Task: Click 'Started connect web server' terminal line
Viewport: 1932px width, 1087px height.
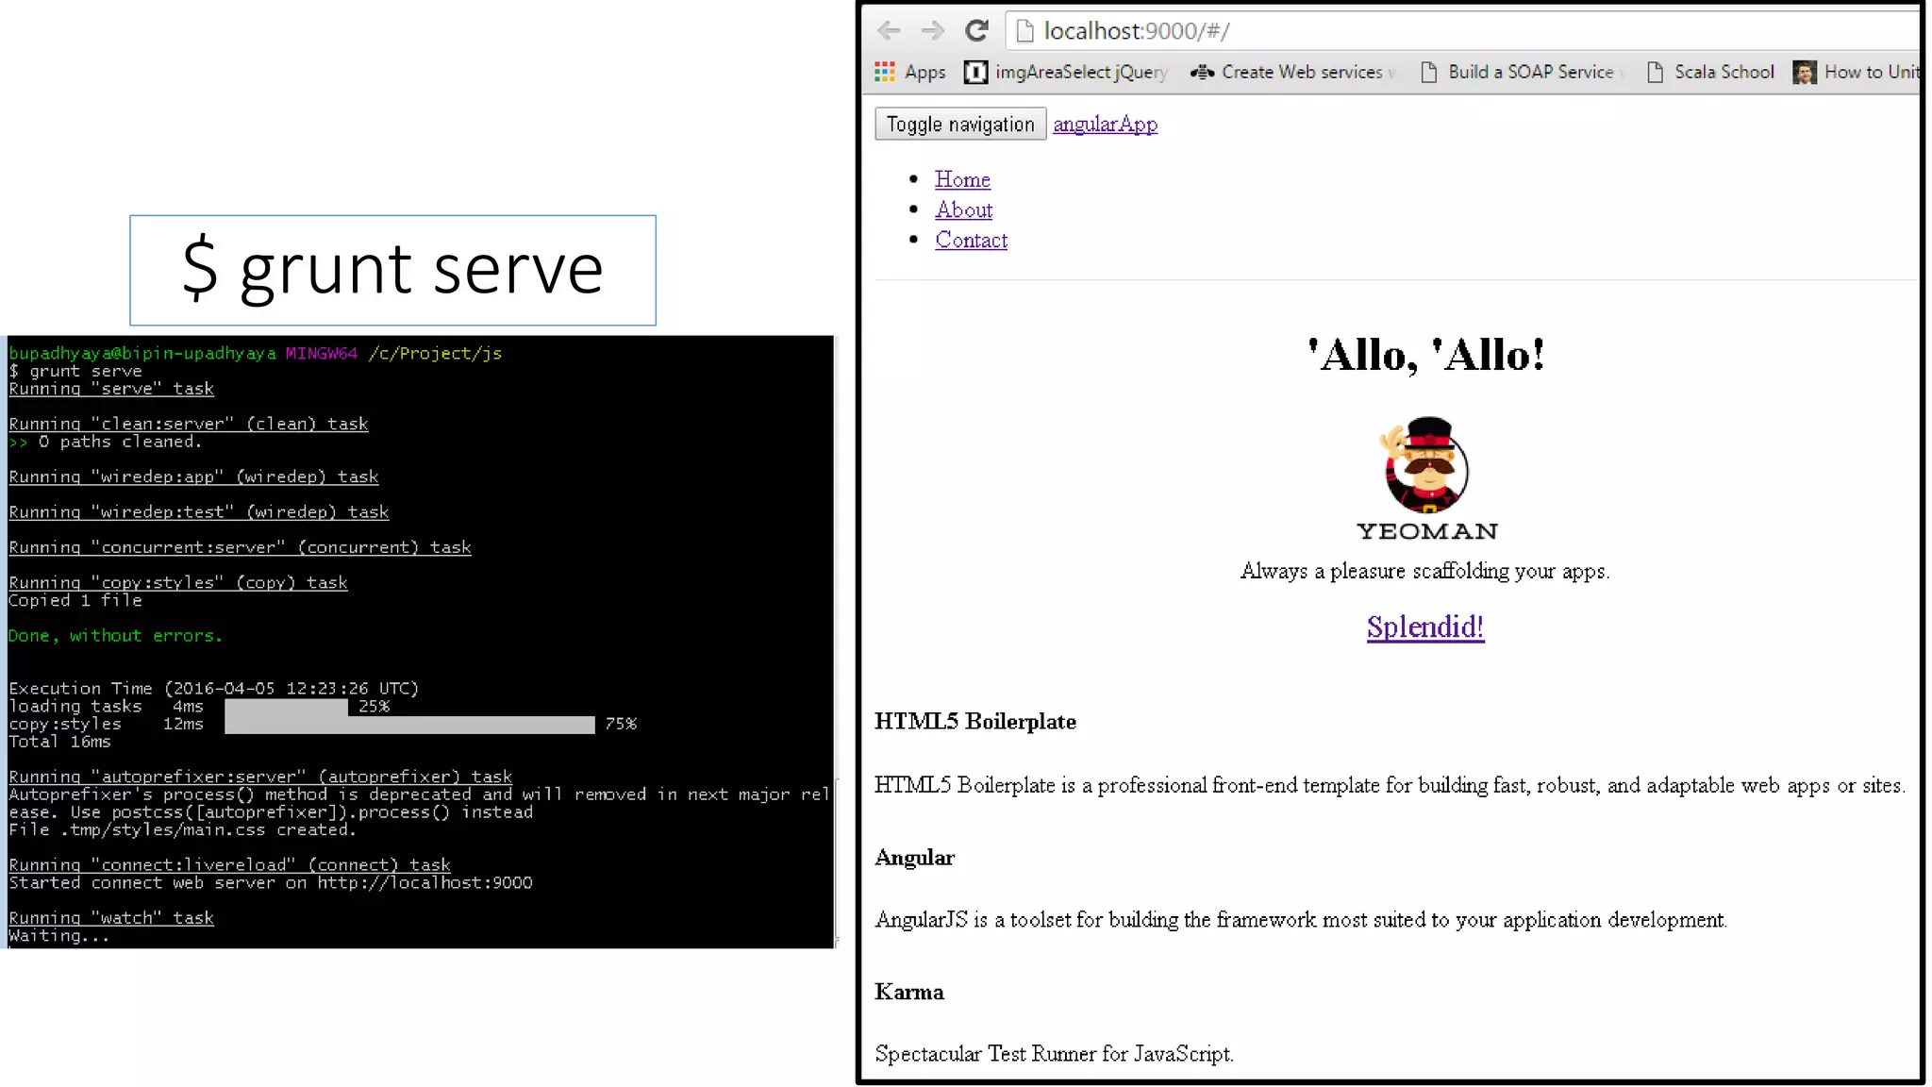Action: tap(271, 883)
